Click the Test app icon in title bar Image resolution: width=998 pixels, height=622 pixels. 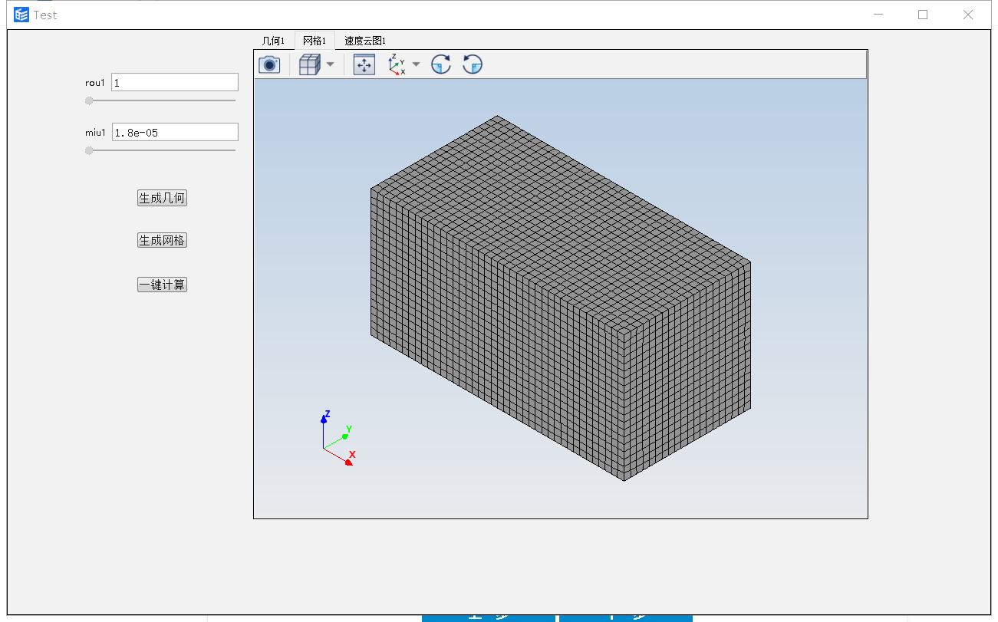tap(21, 15)
